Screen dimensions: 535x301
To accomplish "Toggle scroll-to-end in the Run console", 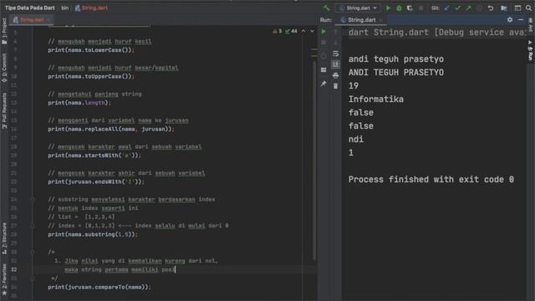I will point(336,64).
